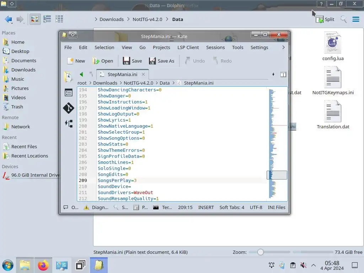The width and height of the screenshot is (364, 273).
Task: Open Firefox from the taskbar
Action: tap(43, 265)
